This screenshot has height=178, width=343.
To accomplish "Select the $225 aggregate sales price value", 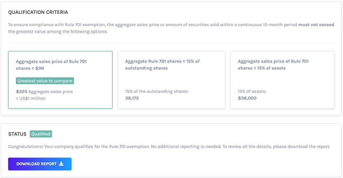I will (22, 92).
